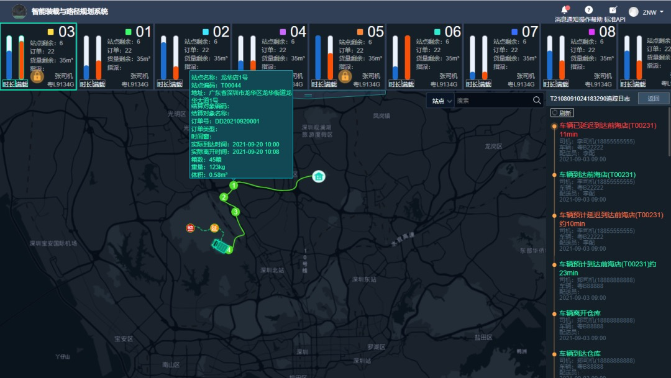Screen dimensions: 671x378
Task: Click green color swatch on card 01
Action: pos(128,32)
